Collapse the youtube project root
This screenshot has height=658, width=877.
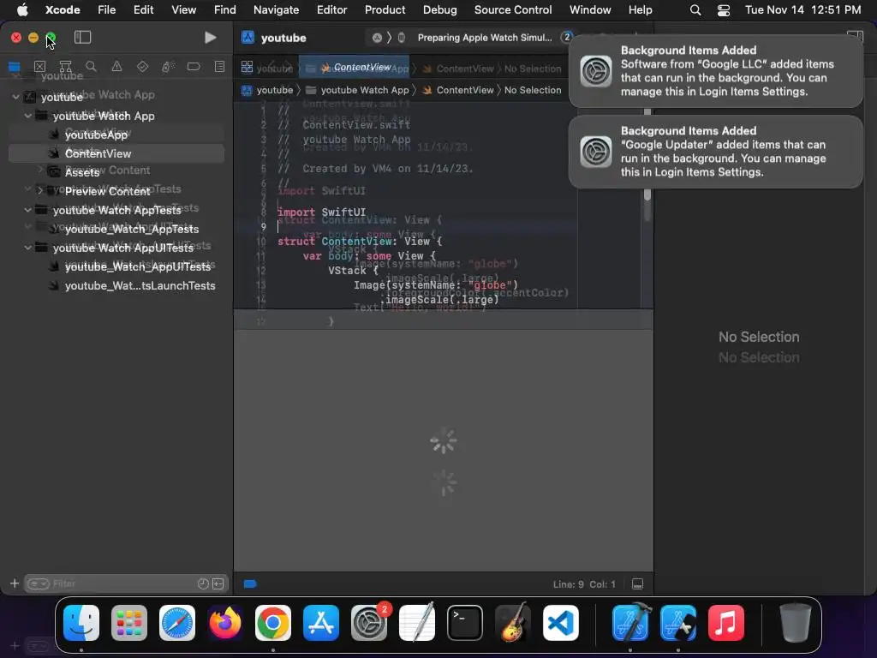tap(15, 97)
